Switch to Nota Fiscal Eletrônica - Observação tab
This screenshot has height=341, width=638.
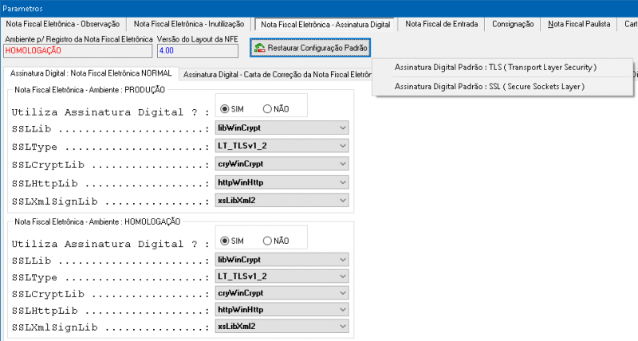coord(63,24)
